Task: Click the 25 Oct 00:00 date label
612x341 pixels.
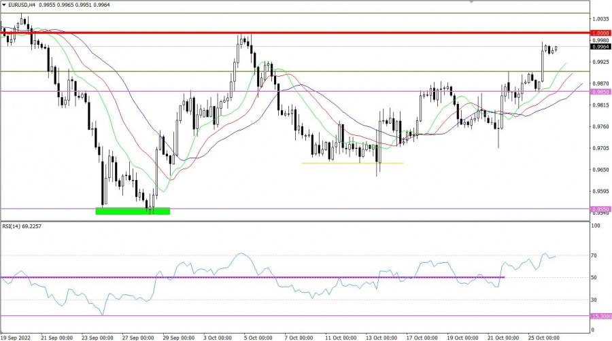Action: pos(544,337)
